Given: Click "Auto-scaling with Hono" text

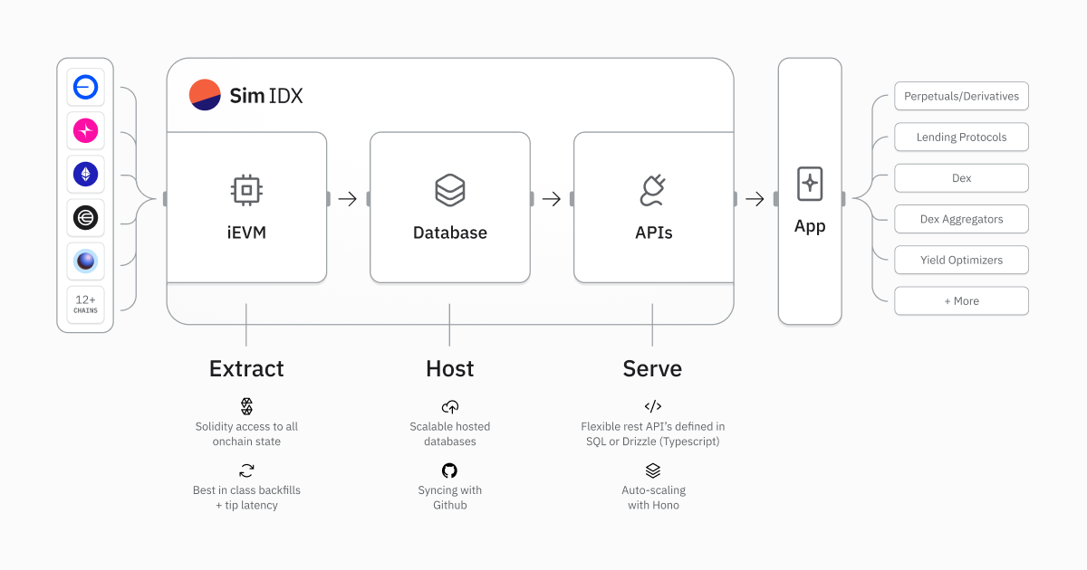Looking at the screenshot, I should pos(653,498).
